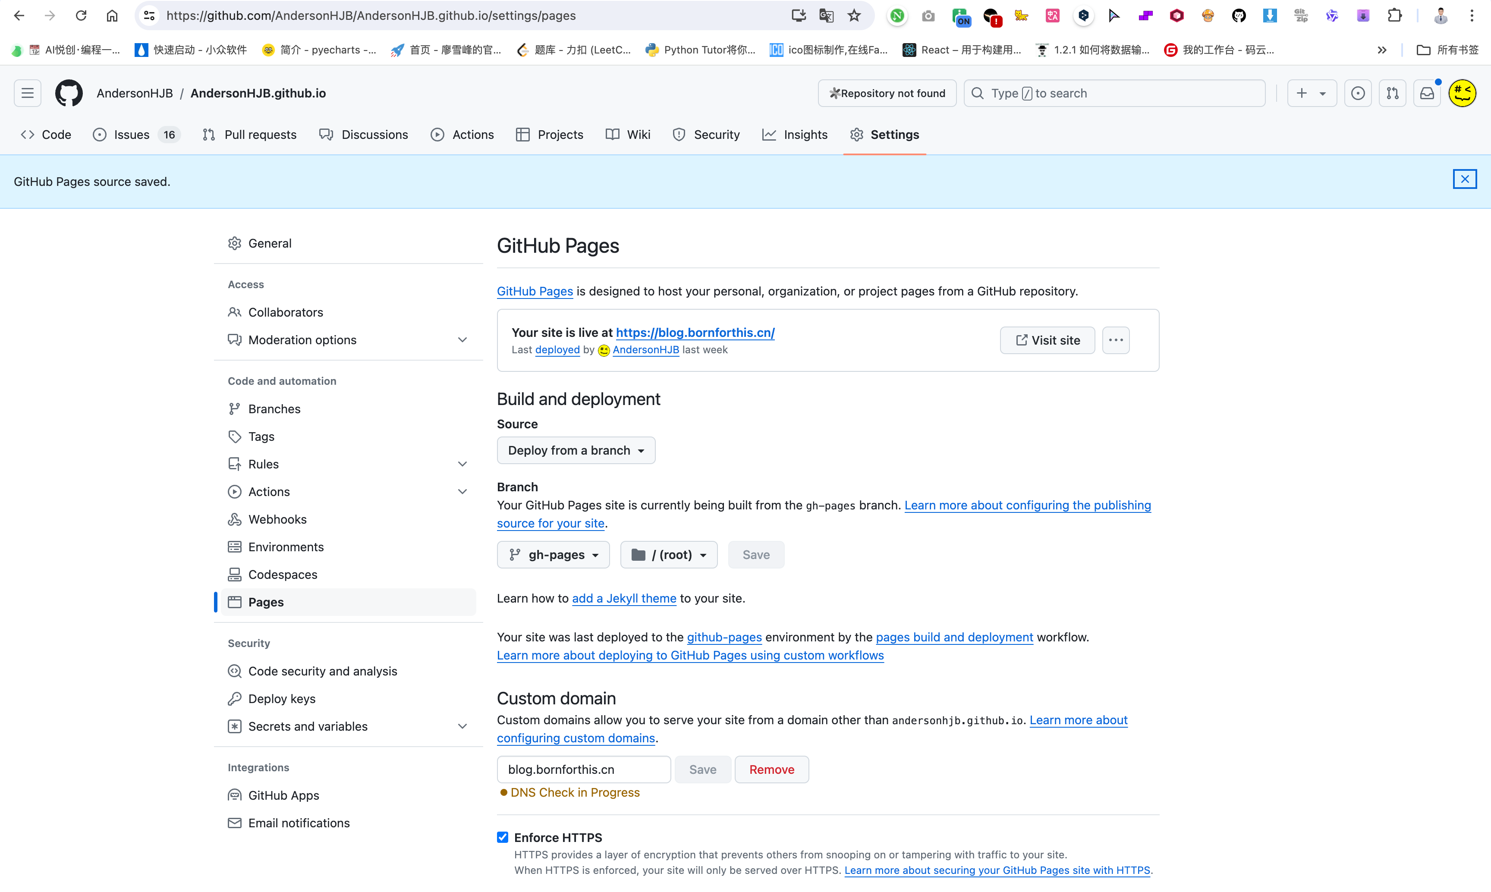Show hidden bookmarks with the chevron
The height and width of the screenshot is (892, 1491).
pos(1382,50)
